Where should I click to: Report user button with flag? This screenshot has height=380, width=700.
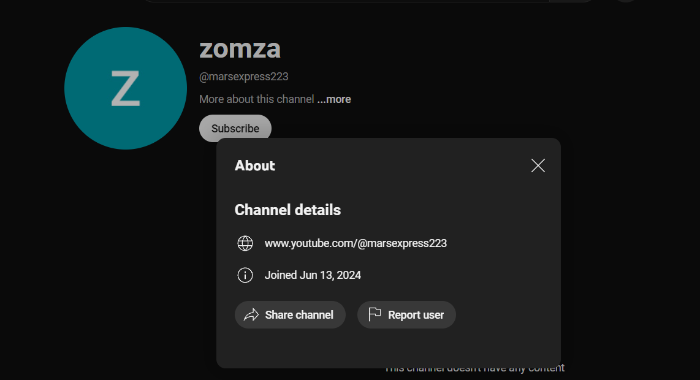coord(406,315)
